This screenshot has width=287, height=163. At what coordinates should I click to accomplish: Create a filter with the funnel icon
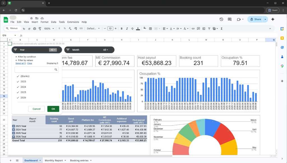[209, 29]
